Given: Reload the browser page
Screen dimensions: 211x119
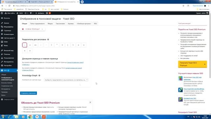Looking at the screenshot, I should pyautogui.click(x=10, y=6).
